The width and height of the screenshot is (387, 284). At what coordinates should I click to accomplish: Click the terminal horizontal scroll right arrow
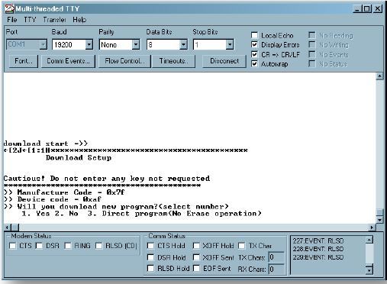[x=372, y=228]
